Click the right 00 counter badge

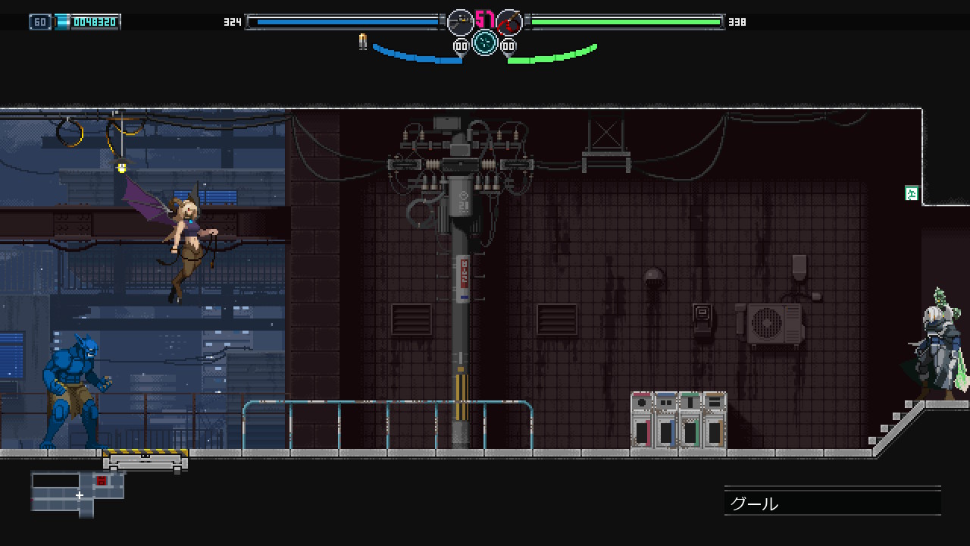508,47
